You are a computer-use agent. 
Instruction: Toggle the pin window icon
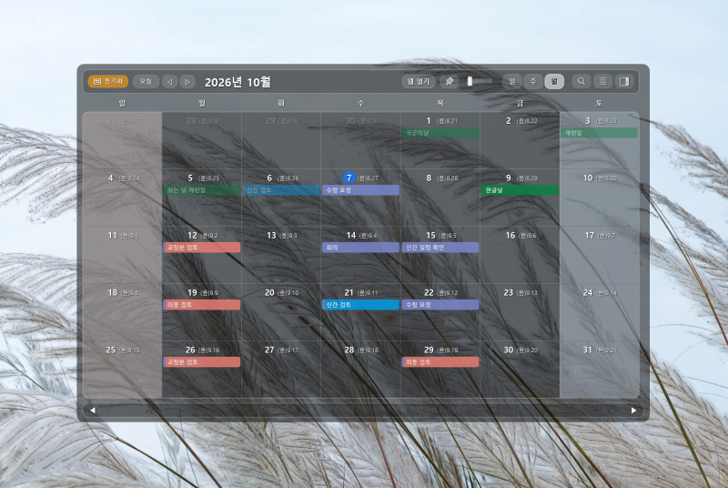(449, 81)
